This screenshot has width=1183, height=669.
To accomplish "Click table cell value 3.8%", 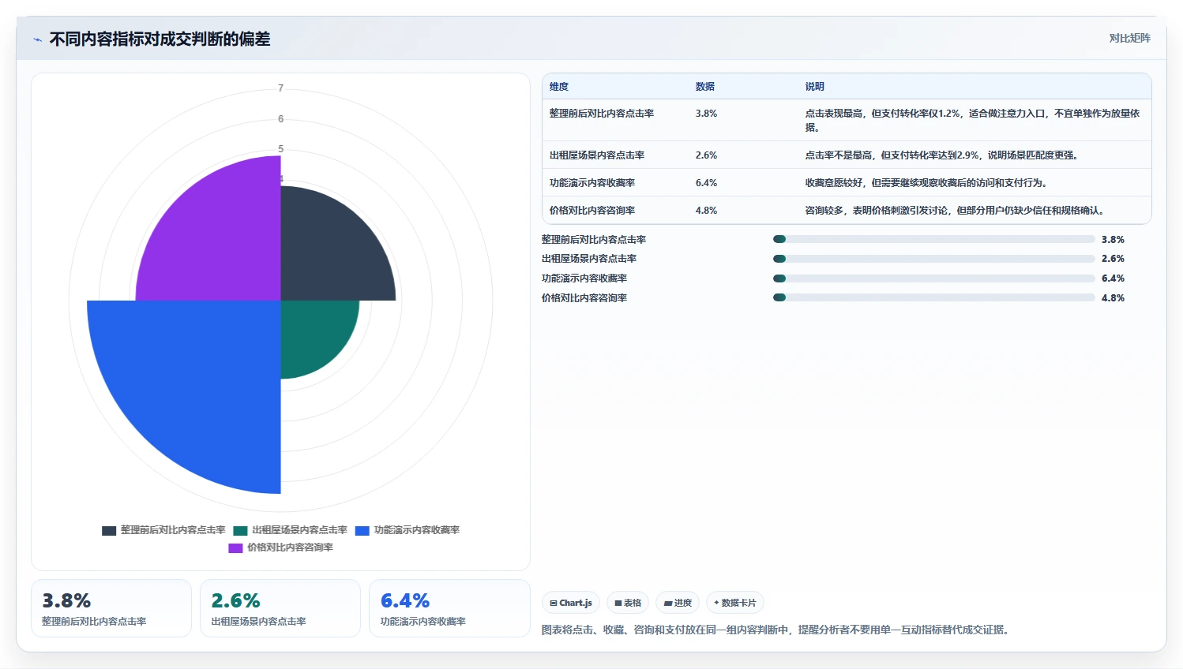I will 706,114.
